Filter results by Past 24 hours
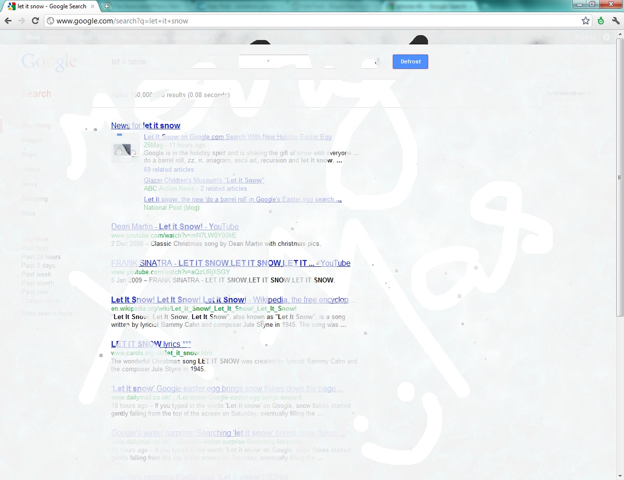This screenshot has width=624, height=480. click(x=41, y=257)
